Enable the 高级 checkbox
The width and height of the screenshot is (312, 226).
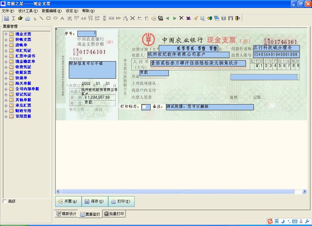tap(5, 201)
